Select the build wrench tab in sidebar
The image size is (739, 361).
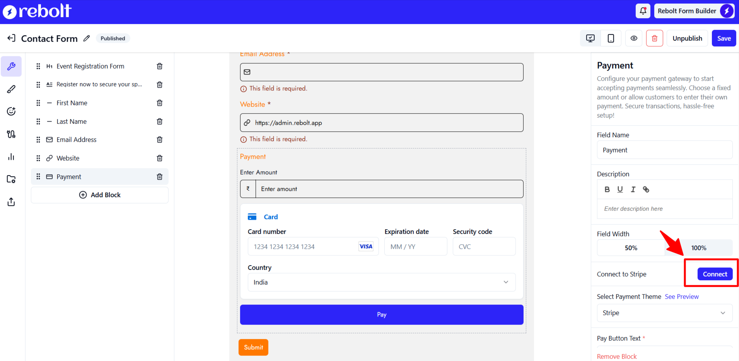pos(11,66)
